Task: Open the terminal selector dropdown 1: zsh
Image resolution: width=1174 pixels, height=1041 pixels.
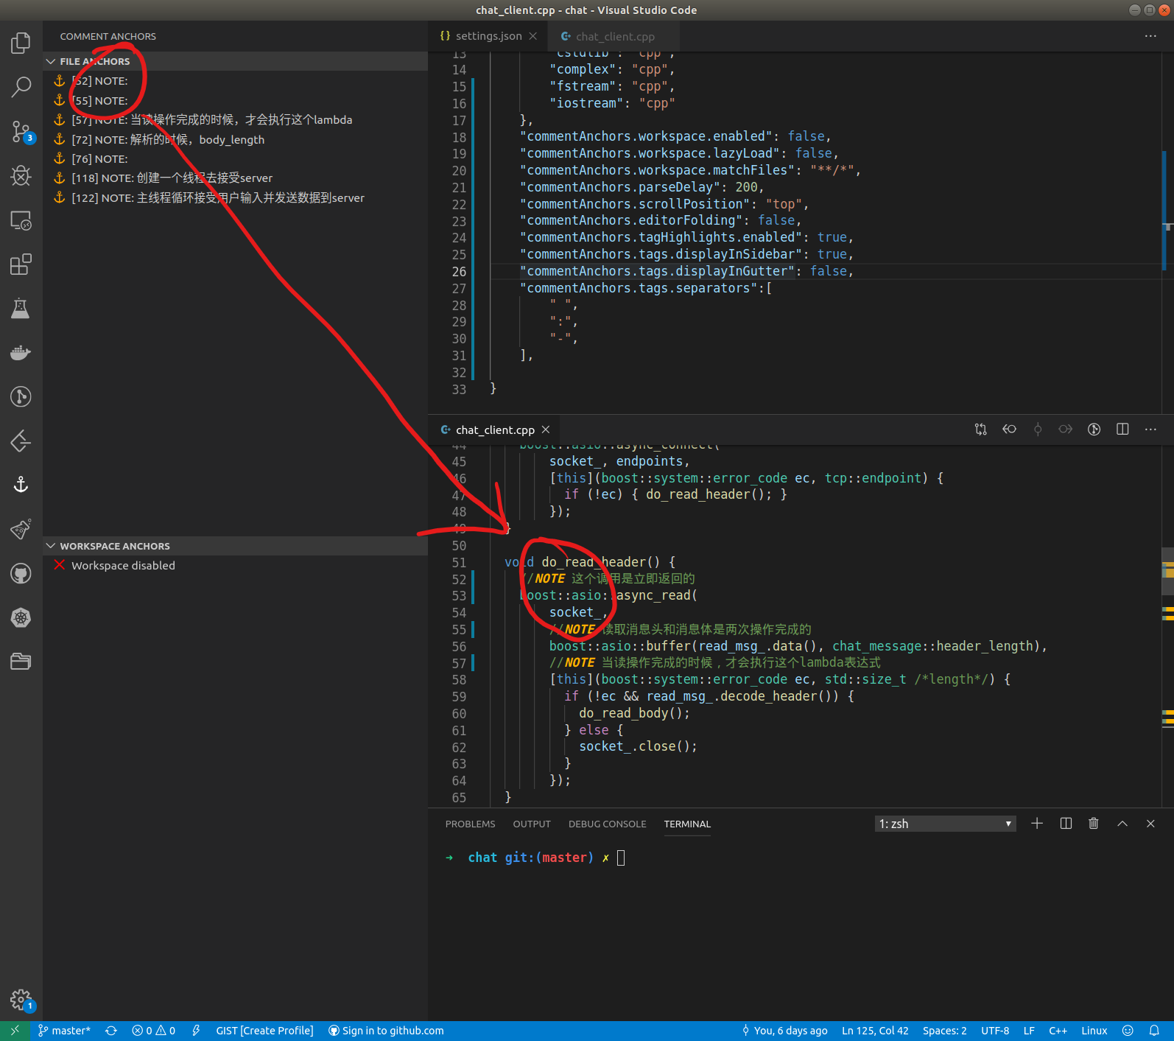Action: [945, 824]
